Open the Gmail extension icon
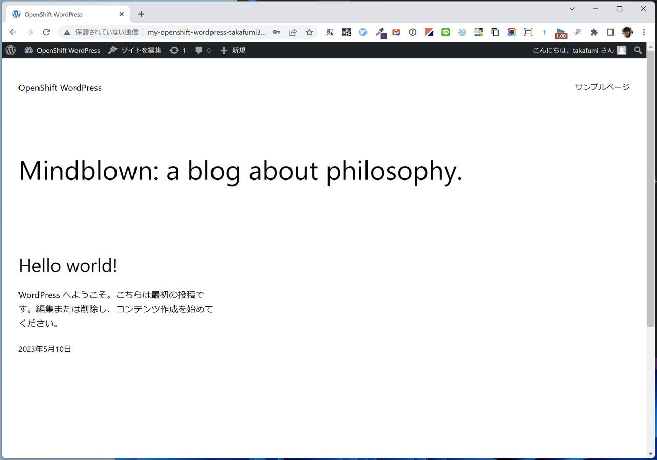This screenshot has height=460, width=657. tap(396, 32)
